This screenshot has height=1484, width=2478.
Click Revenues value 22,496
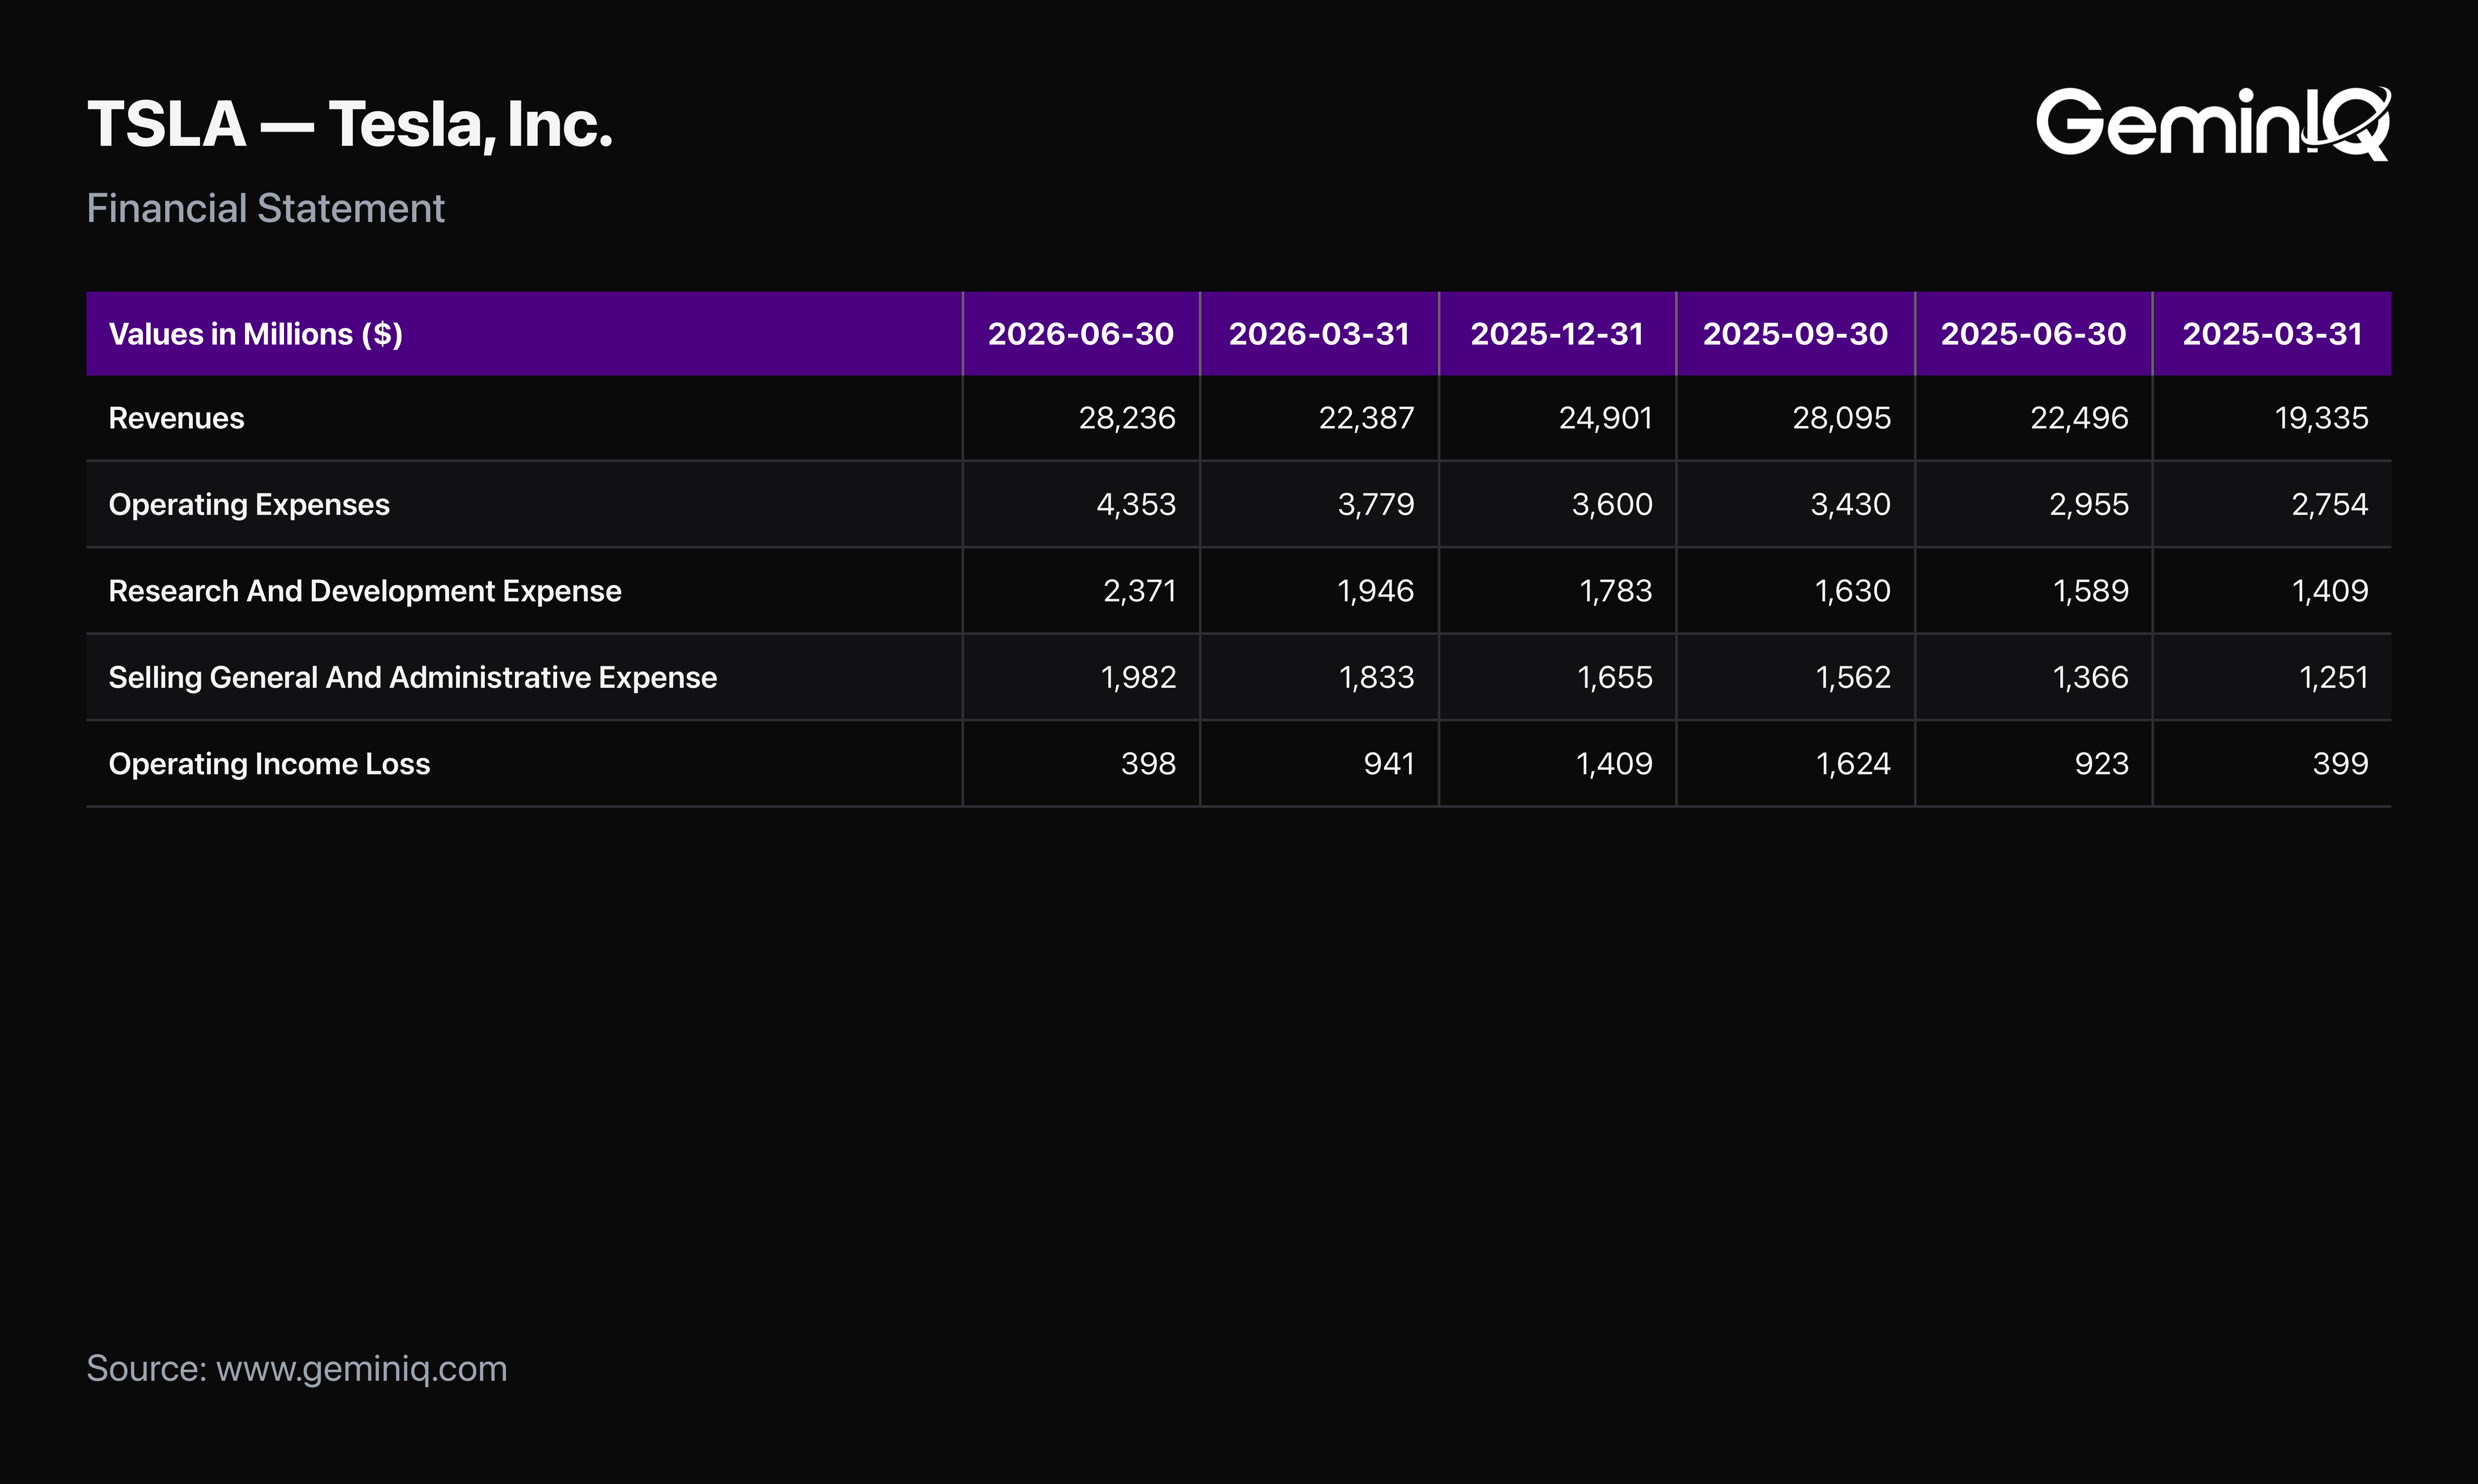[x=2079, y=418]
